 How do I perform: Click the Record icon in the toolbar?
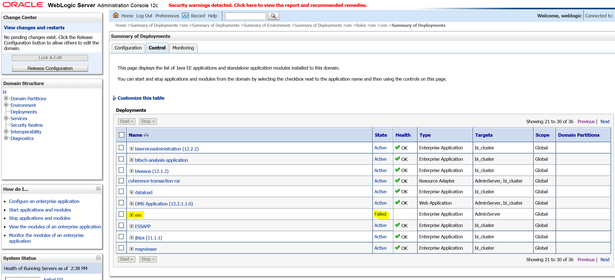pyautogui.click(x=185, y=16)
